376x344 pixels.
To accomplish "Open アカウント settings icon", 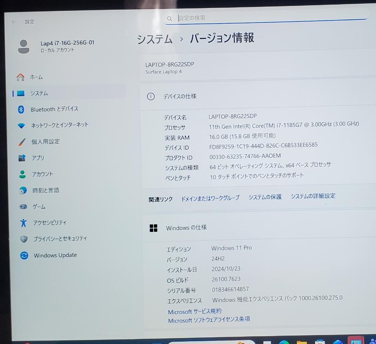I will point(23,174).
